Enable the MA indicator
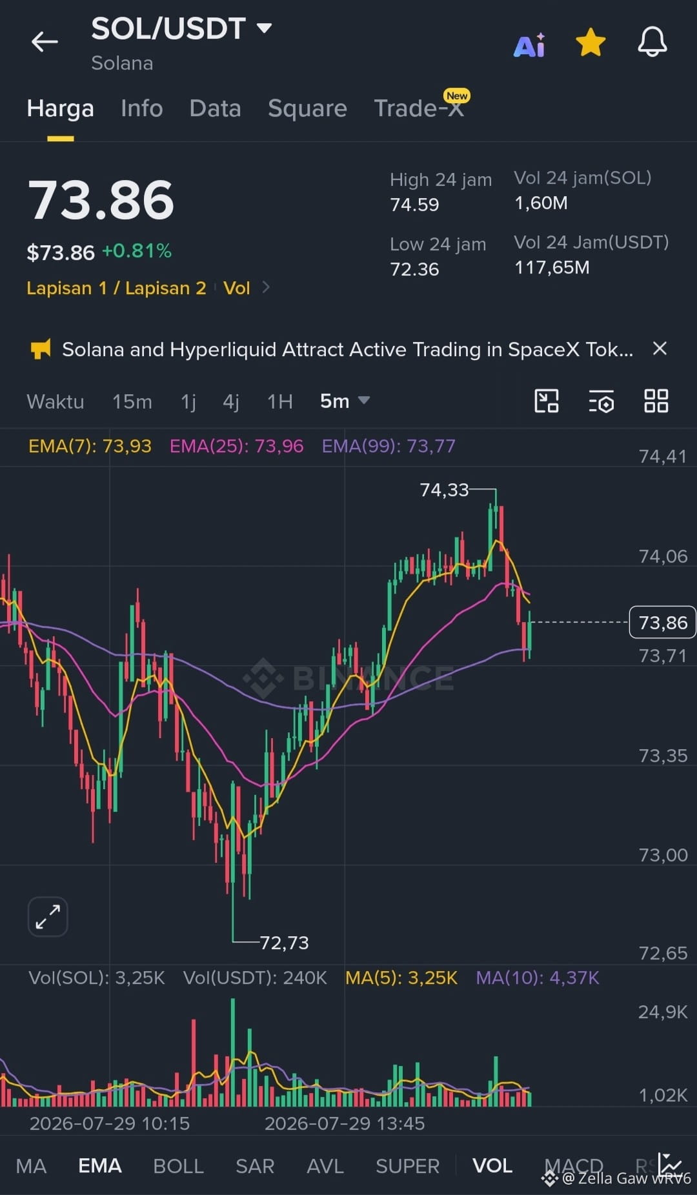 coord(31,1166)
